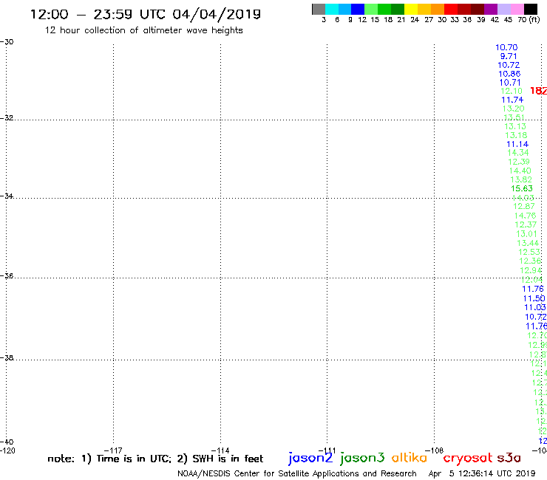Viewport: 547px width, 480px height.
Task: Select the orange swatch labeled 30 ft
Action: tap(438, 9)
